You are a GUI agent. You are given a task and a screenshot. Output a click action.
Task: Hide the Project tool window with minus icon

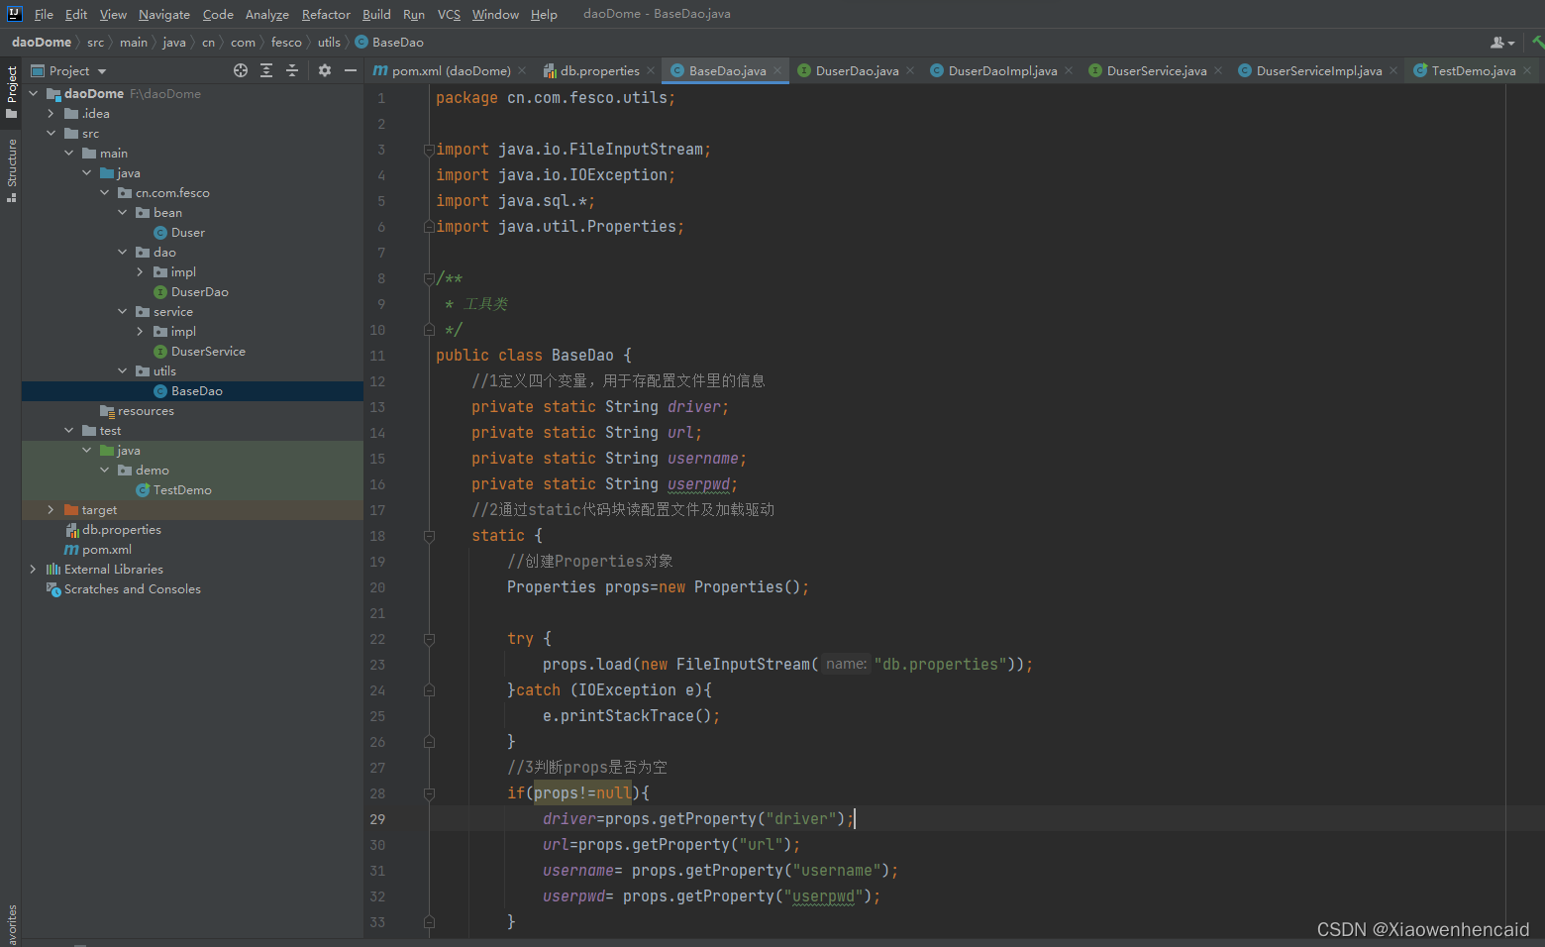(351, 70)
